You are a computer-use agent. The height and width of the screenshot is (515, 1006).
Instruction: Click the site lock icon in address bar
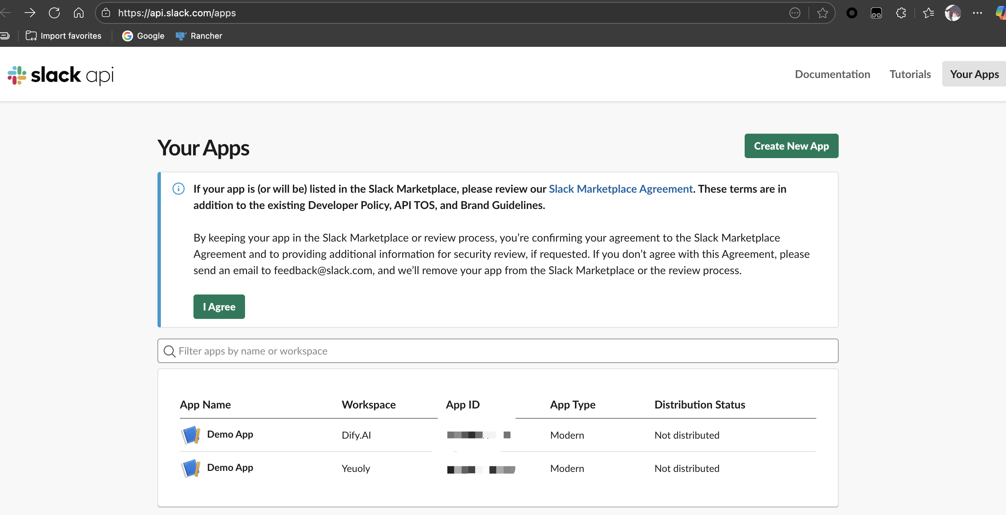coord(106,13)
